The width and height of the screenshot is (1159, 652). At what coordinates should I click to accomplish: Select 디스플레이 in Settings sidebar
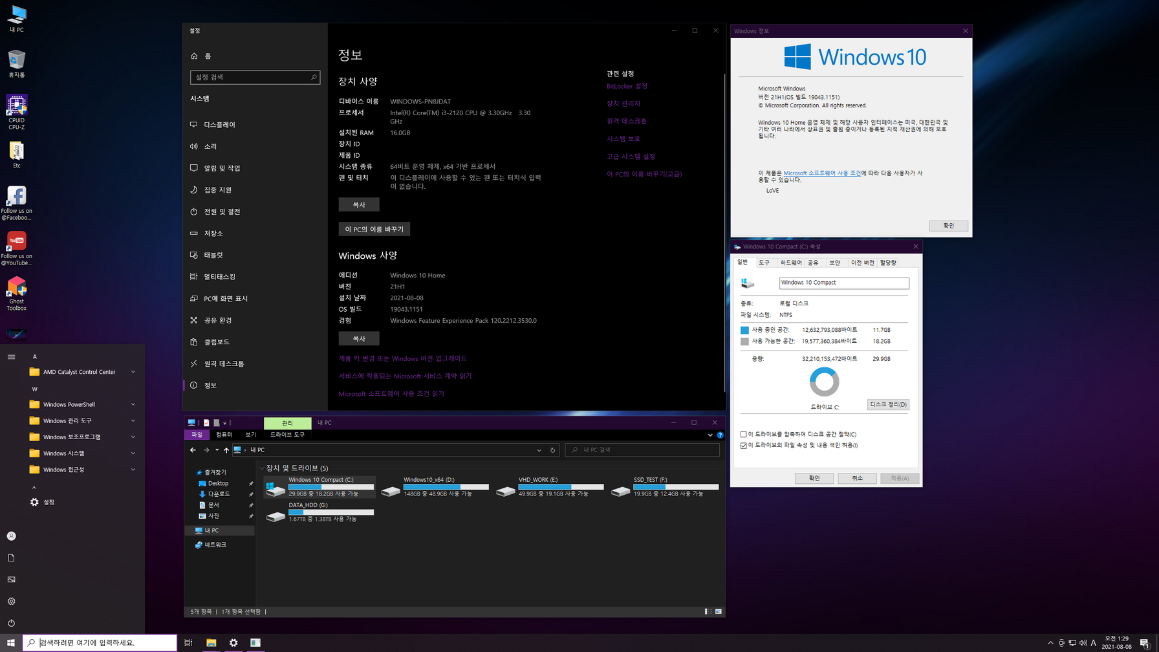[x=255, y=125]
